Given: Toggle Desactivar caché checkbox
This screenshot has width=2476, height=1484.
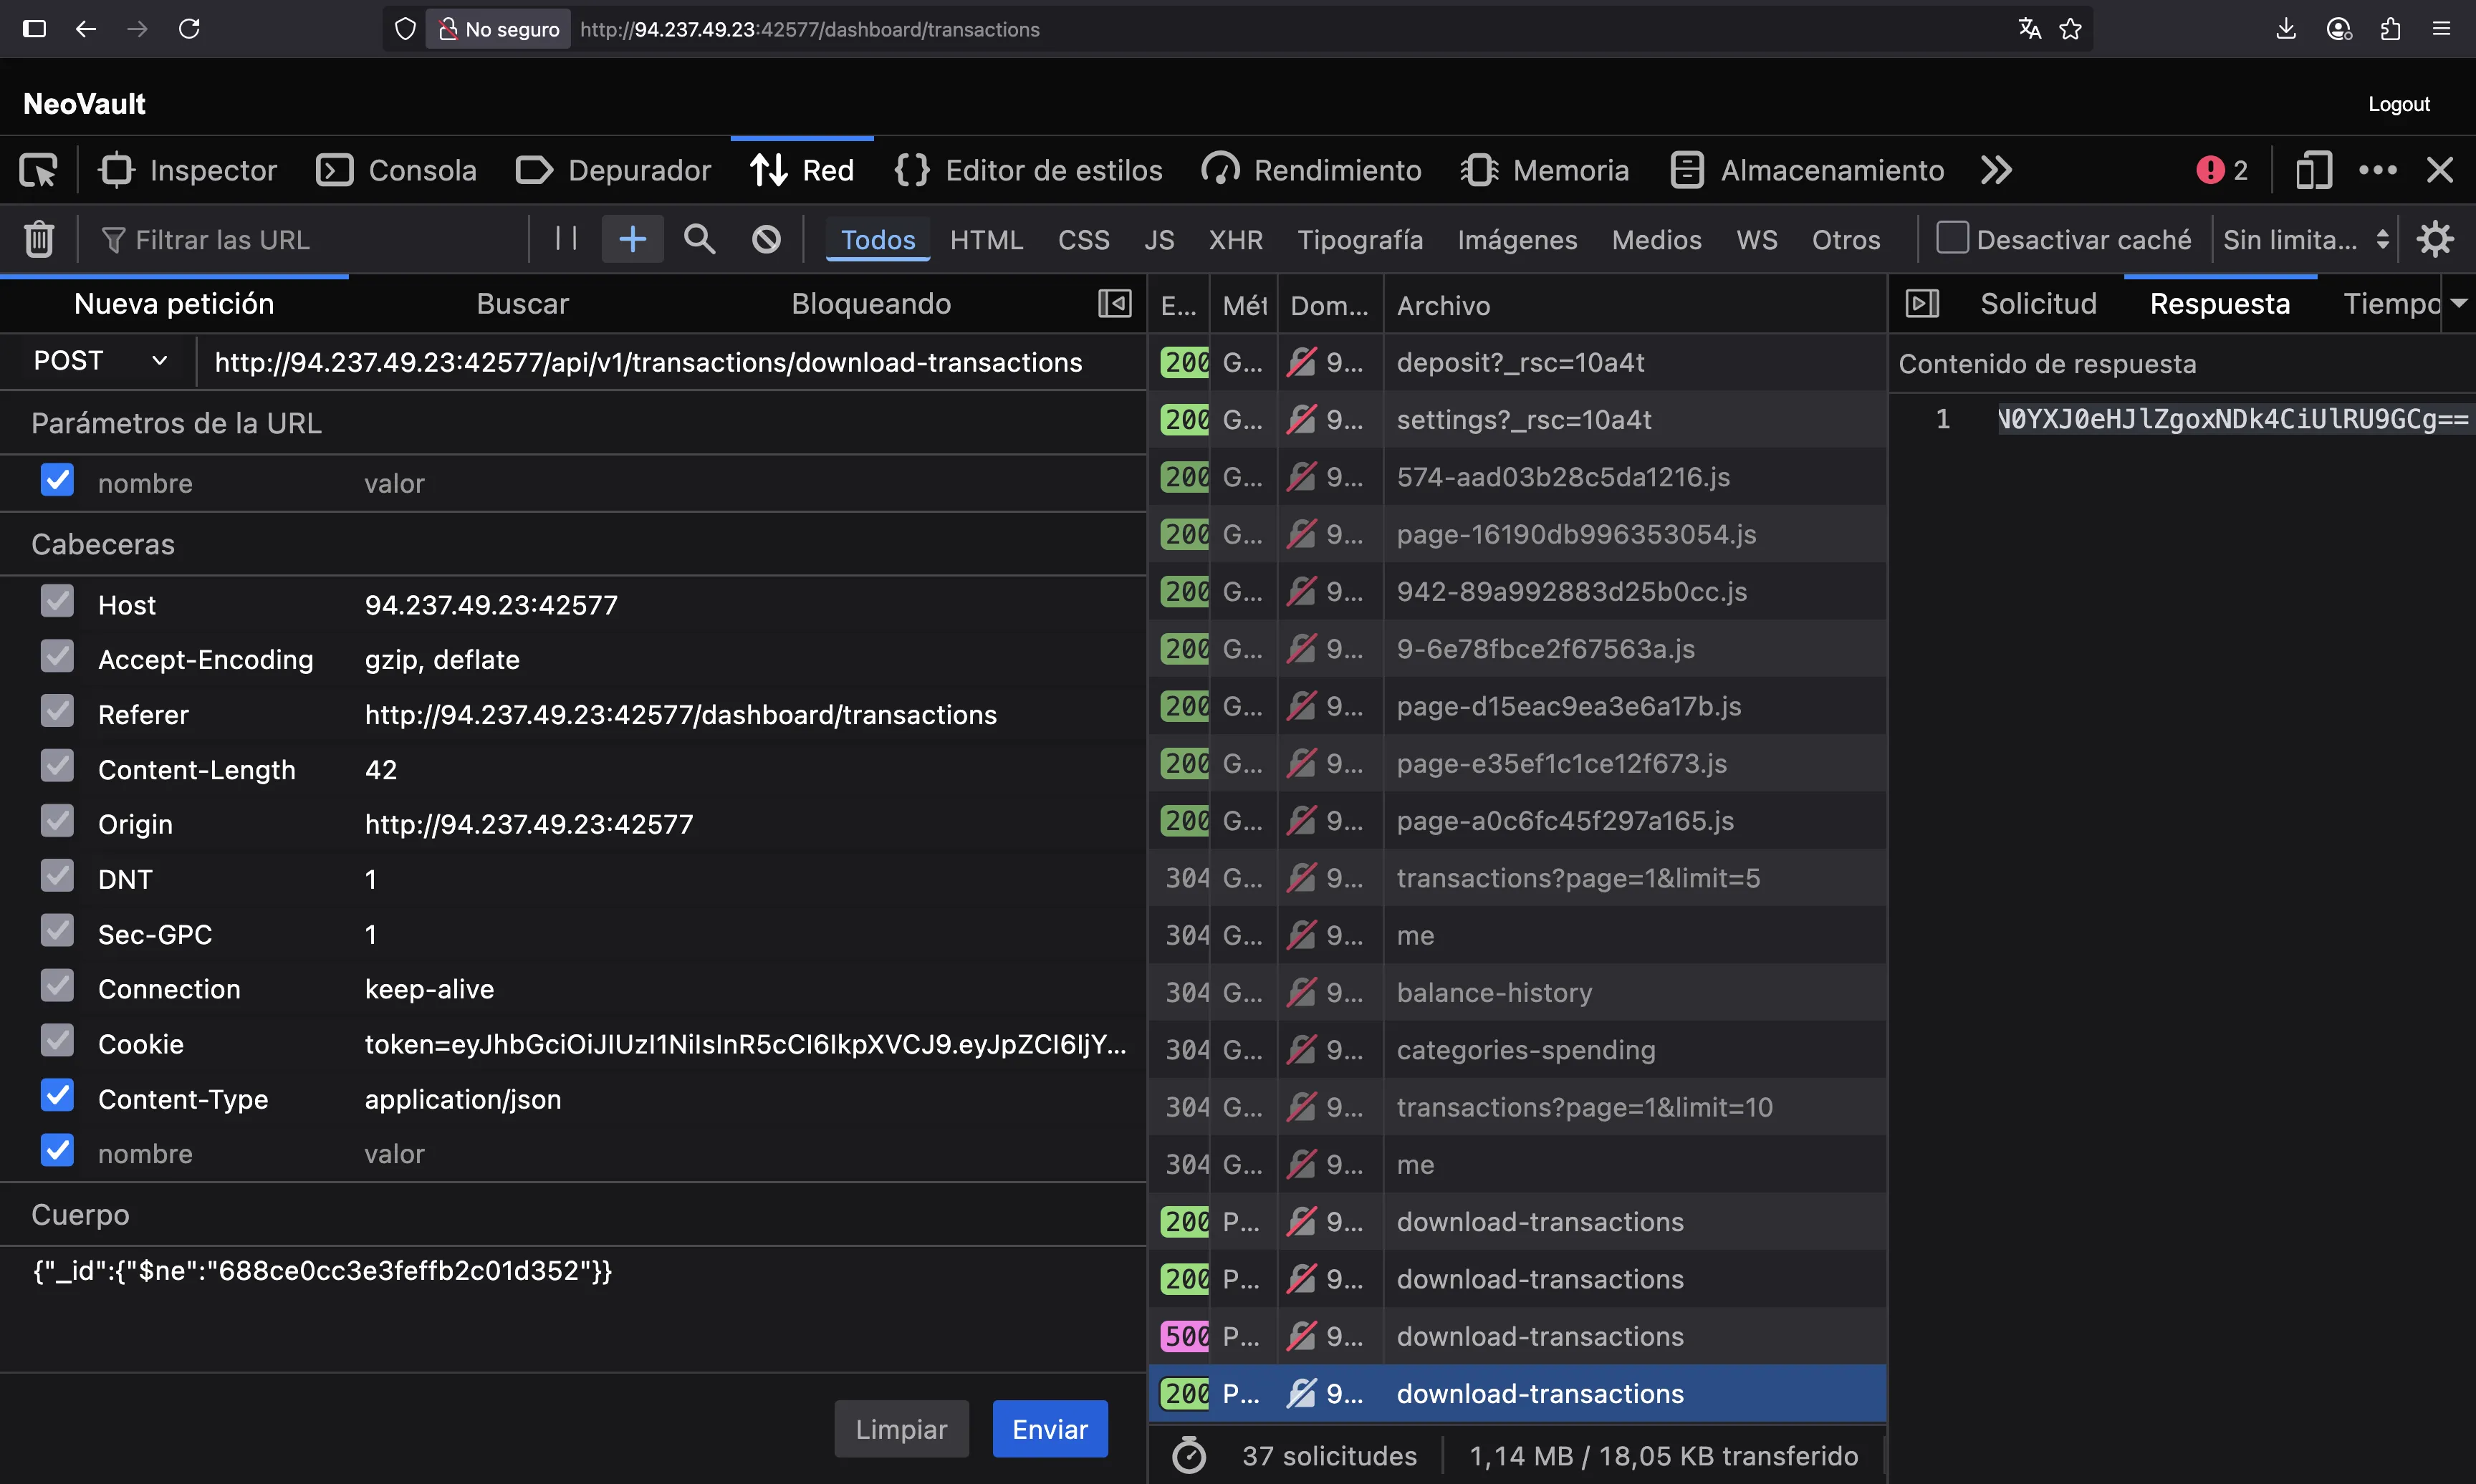Looking at the screenshot, I should pos(1952,238).
